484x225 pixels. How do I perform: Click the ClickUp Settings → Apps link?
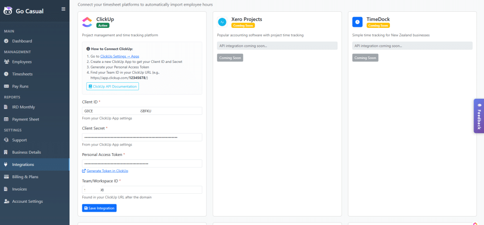click(120, 56)
